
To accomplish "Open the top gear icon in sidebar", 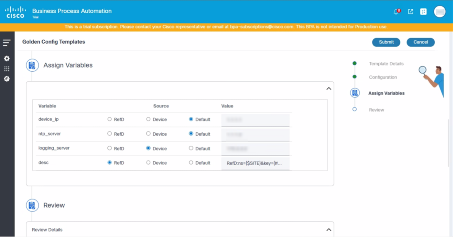I will click(x=7, y=58).
